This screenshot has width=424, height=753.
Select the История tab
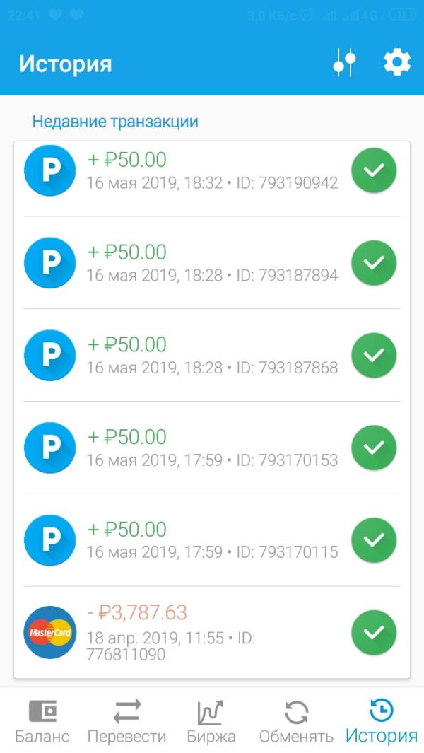(x=382, y=720)
